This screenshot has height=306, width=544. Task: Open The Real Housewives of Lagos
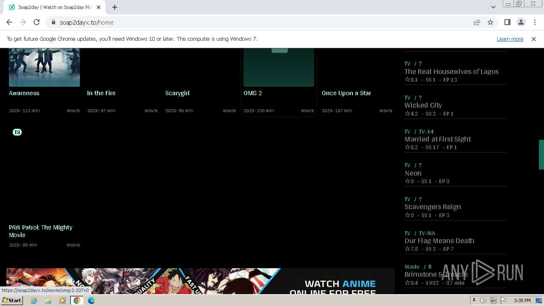pyautogui.click(x=451, y=71)
